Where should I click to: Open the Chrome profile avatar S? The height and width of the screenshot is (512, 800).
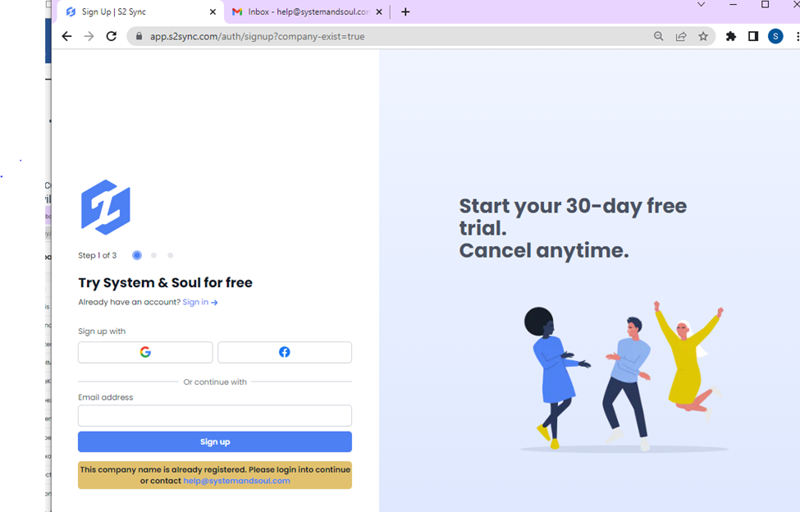pos(775,36)
